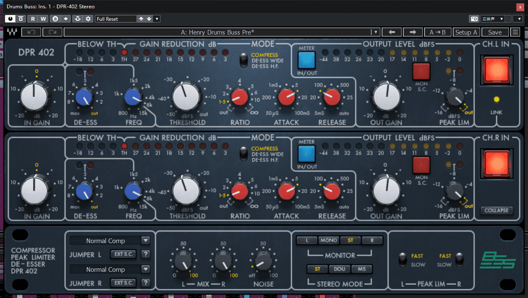Viewport: 528px width, 298px height.
Task: Click the copy-settings left arrow icon in host toolbar
Action: coord(66,19)
